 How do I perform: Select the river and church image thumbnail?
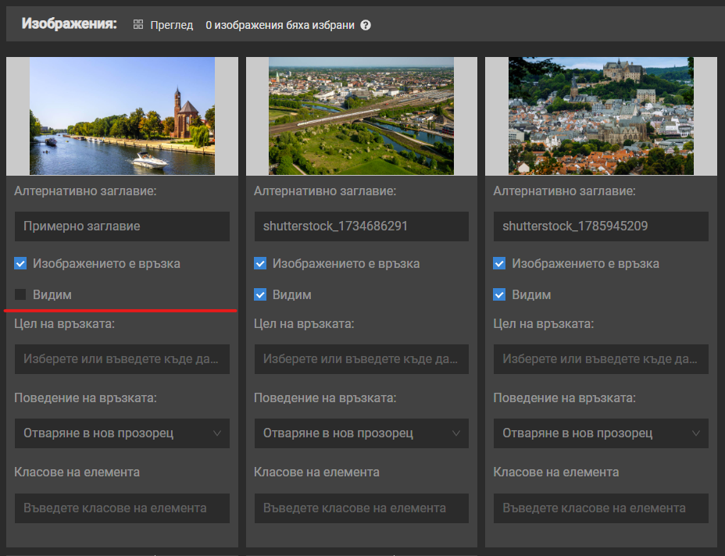122,116
